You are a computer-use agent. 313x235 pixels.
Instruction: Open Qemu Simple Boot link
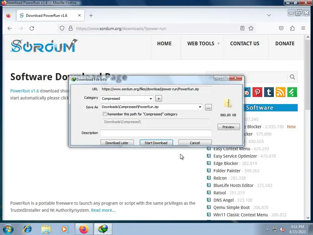tap(232, 208)
